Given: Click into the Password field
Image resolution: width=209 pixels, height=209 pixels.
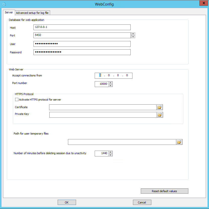Looking at the screenshot, I should coord(82,52).
